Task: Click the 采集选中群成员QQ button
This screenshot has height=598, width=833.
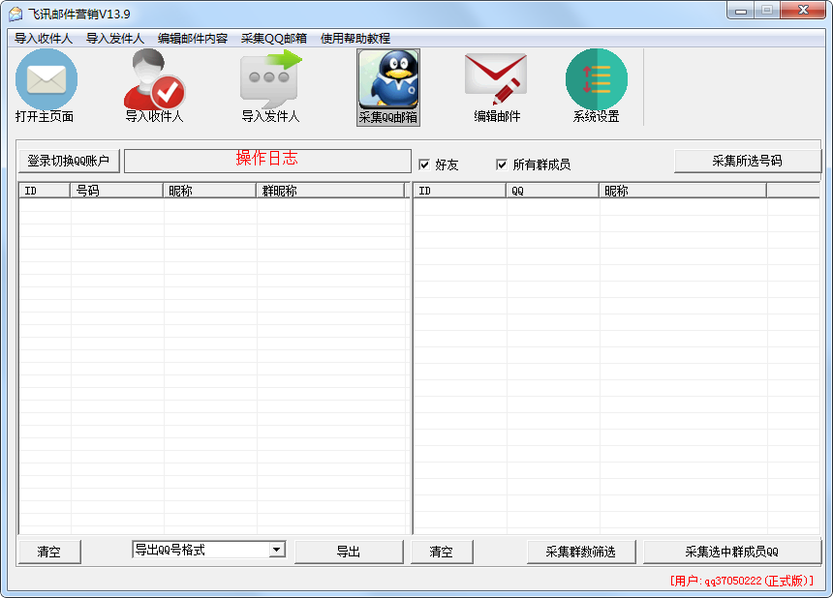Action: click(731, 552)
